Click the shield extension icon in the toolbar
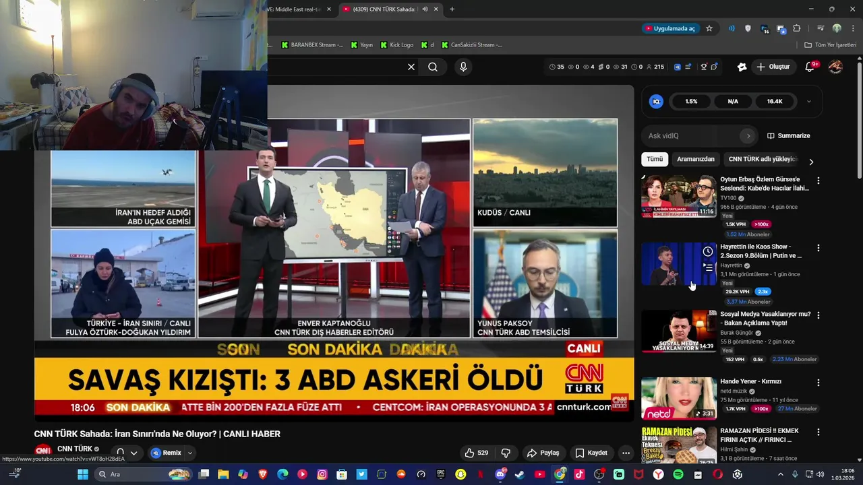The width and height of the screenshot is (863, 485). coord(748,28)
